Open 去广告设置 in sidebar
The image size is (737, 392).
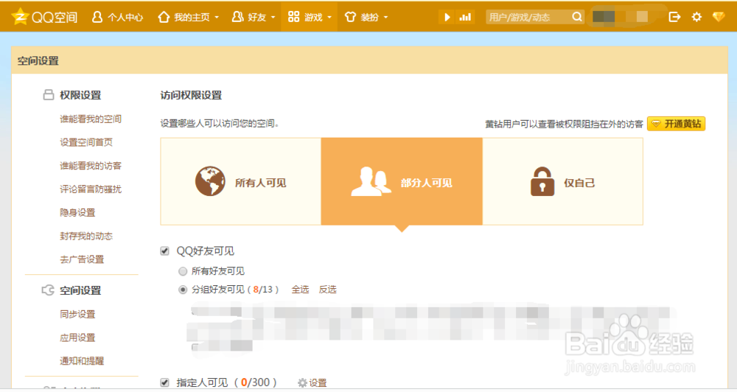[83, 259]
